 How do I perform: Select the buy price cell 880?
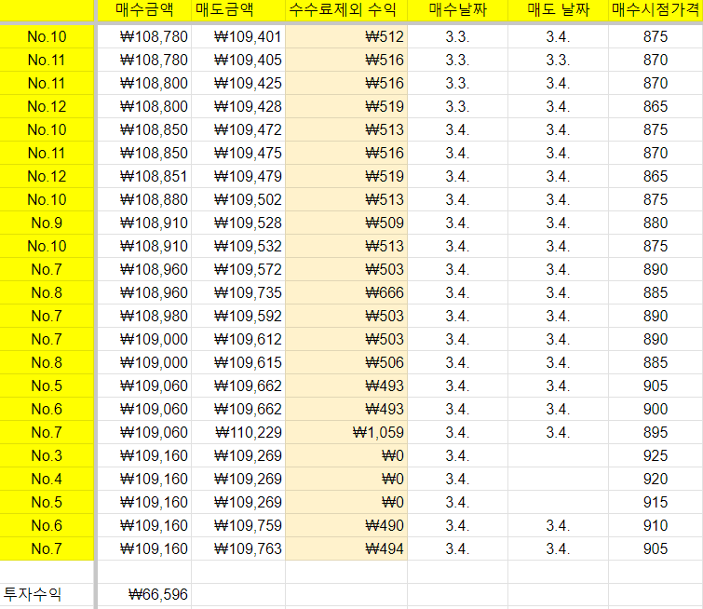tap(656, 223)
